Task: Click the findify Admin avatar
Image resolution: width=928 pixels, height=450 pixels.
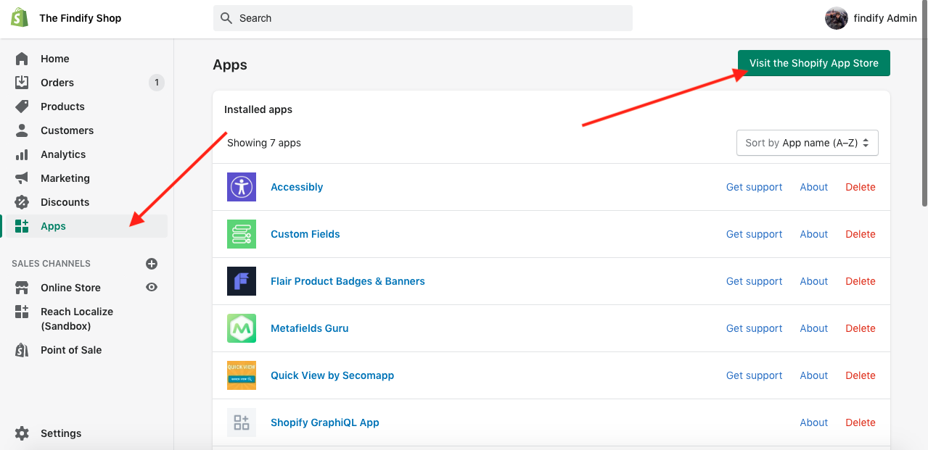Action: pyautogui.click(x=837, y=18)
